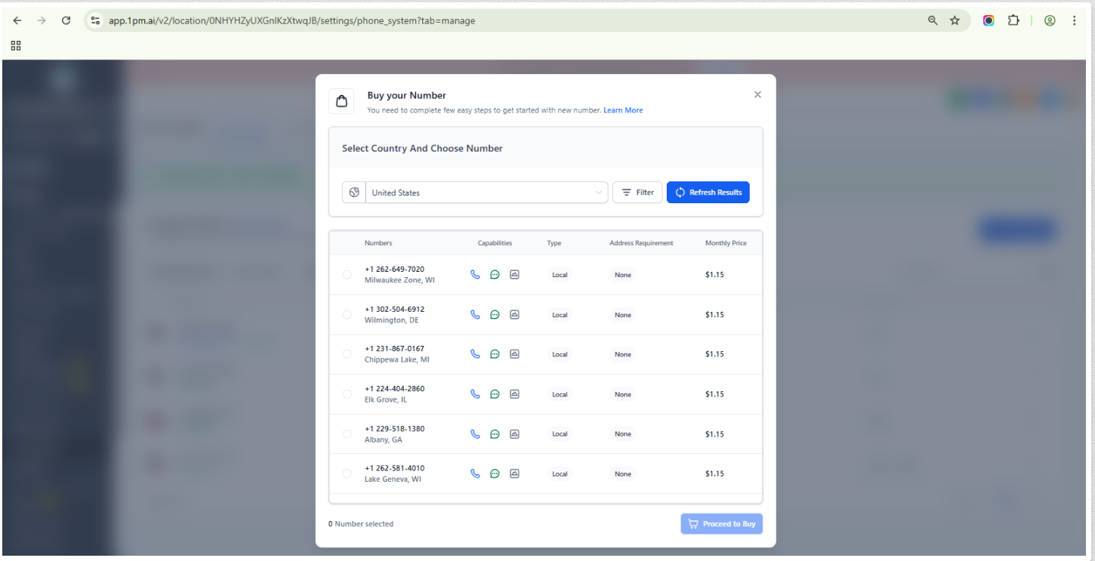Click voice icon in Wilmington, DE row
Viewport: 1095px width, 561px height.
(x=475, y=315)
